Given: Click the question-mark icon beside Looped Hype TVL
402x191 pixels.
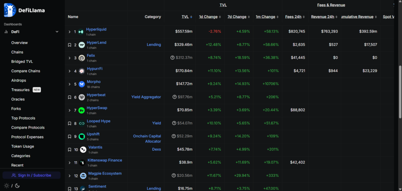Looking at the screenshot, I should tap(174, 123).
